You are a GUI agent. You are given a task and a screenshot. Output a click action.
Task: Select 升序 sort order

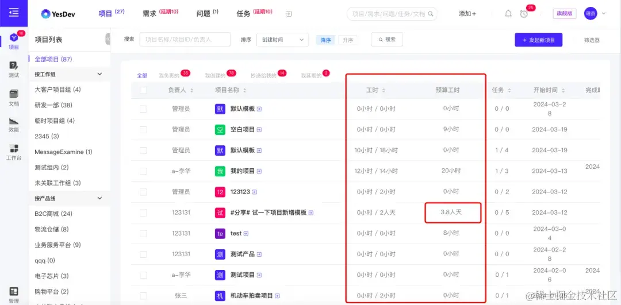pos(348,40)
